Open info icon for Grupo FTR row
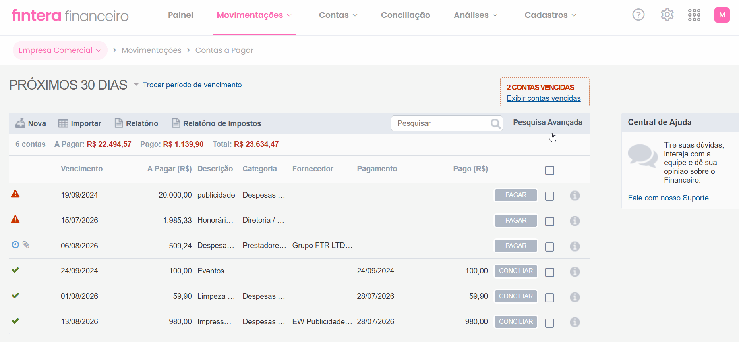 click(575, 246)
